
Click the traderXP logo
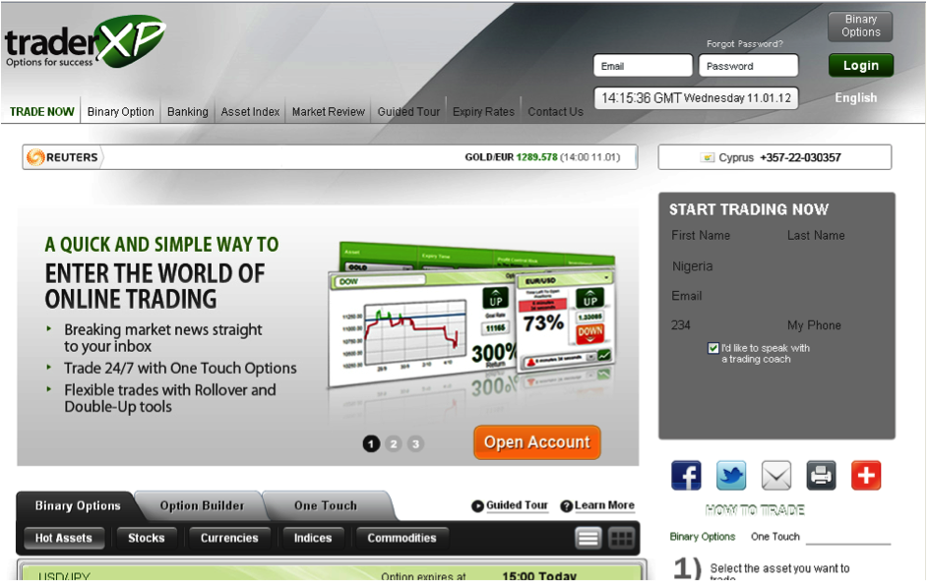click(86, 42)
